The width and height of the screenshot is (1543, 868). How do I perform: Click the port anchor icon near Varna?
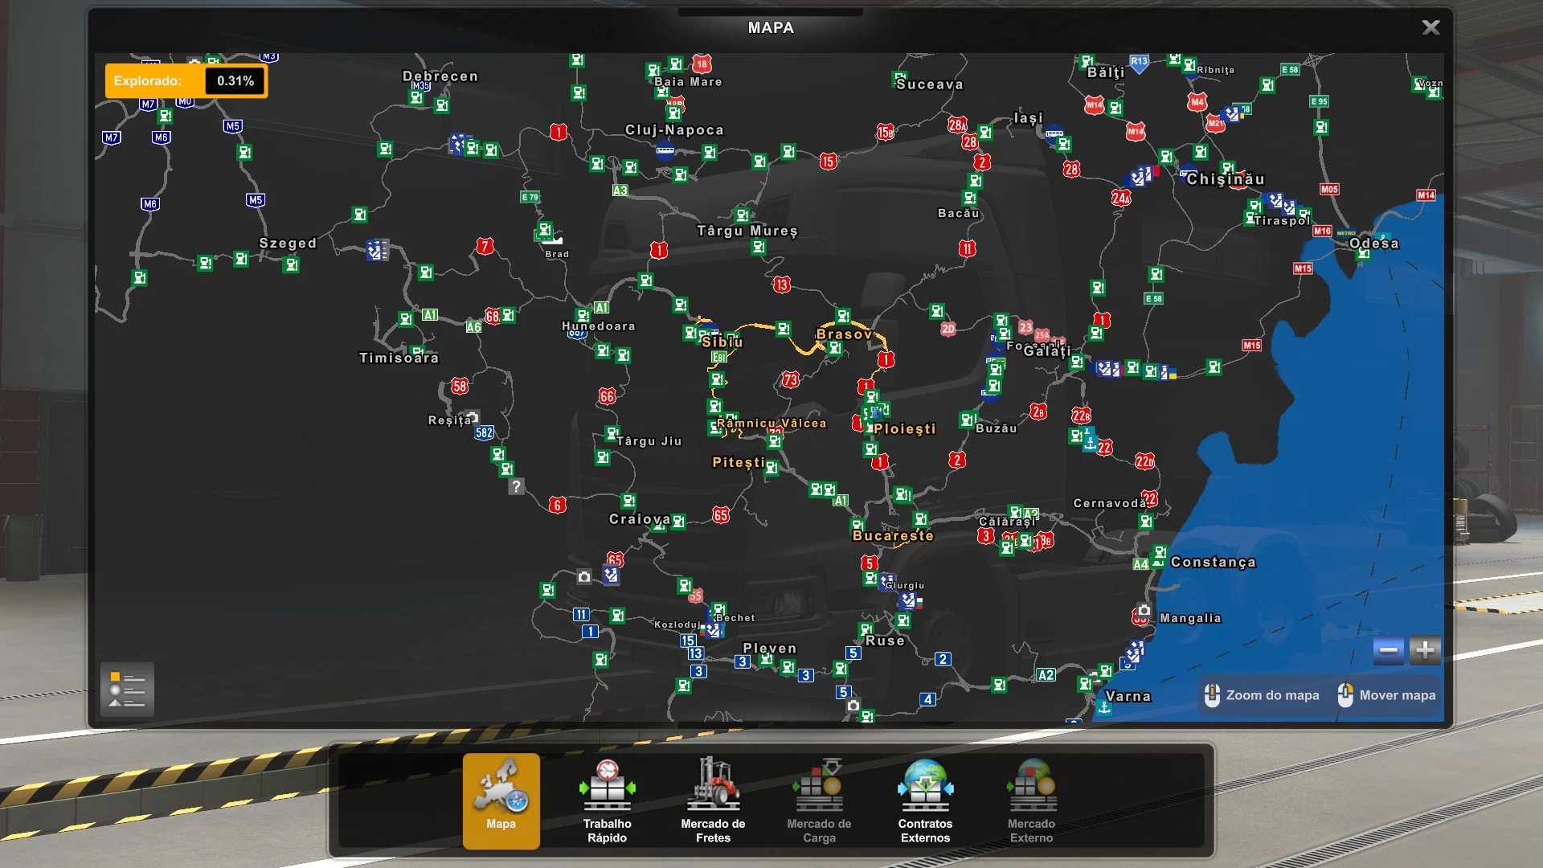point(1104,708)
